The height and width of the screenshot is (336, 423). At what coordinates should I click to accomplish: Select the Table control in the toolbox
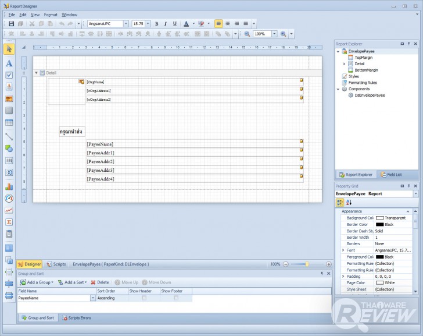[9, 123]
